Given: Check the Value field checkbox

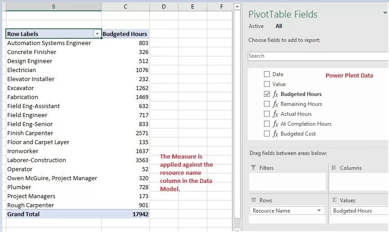Looking at the screenshot, I should coord(267,84).
